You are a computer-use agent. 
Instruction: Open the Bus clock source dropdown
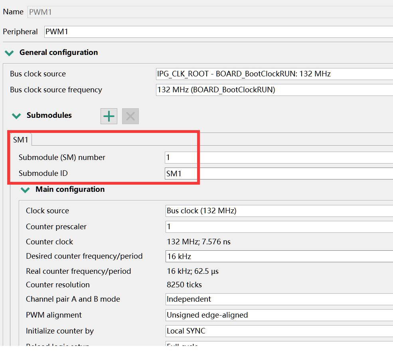(x=275, y=74)
